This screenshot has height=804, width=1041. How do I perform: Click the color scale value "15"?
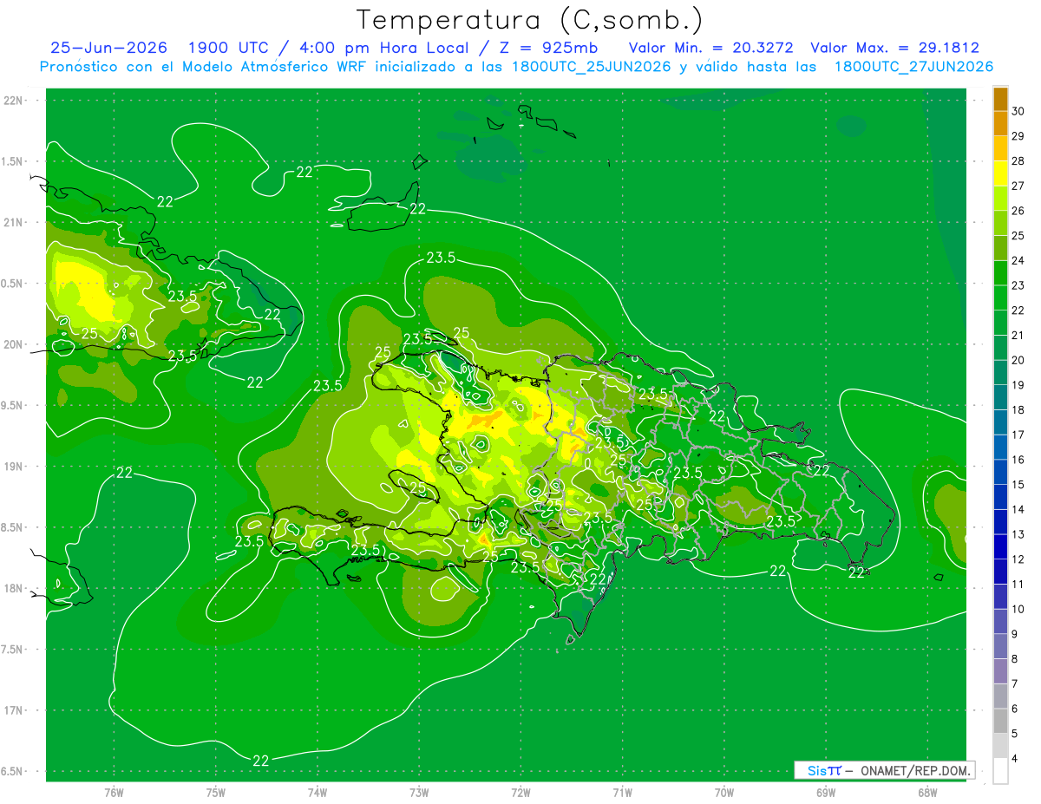click(1018, 485)
